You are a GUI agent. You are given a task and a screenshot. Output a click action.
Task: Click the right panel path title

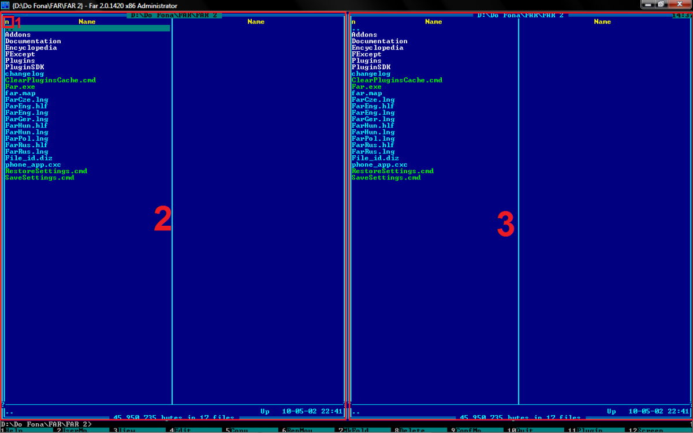[x=520, y=15]
